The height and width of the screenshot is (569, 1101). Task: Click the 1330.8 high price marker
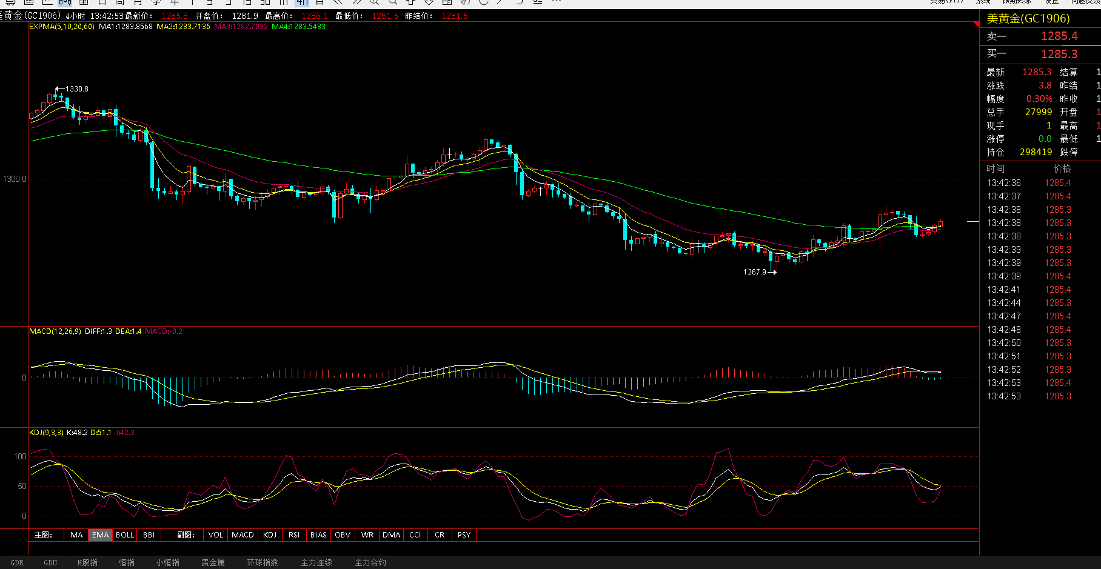click(x=76, y=89)
